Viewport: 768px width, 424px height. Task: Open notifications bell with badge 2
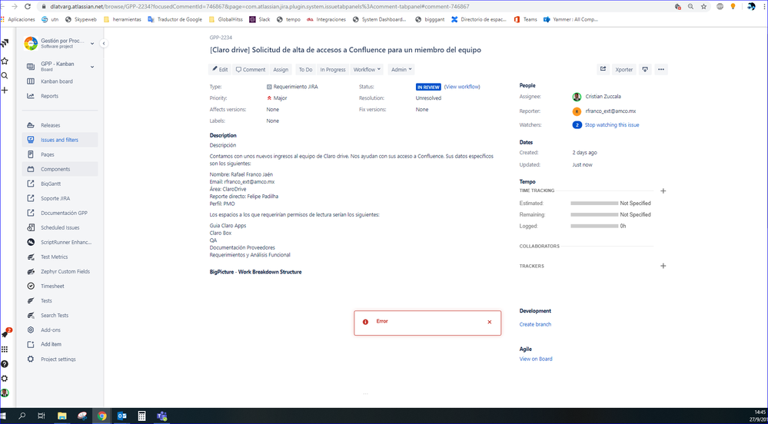5,334
